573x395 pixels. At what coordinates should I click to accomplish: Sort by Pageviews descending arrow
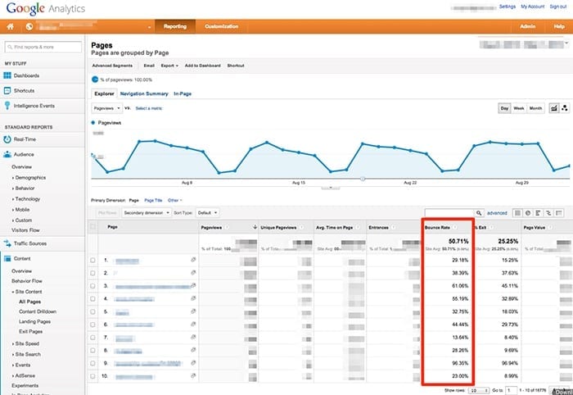(255, 227)
